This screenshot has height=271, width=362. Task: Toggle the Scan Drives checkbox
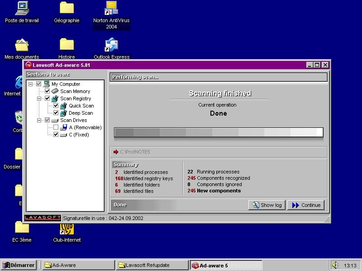coord(48,120)
